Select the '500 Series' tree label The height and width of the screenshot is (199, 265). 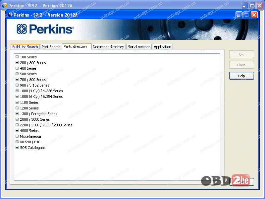28,74
